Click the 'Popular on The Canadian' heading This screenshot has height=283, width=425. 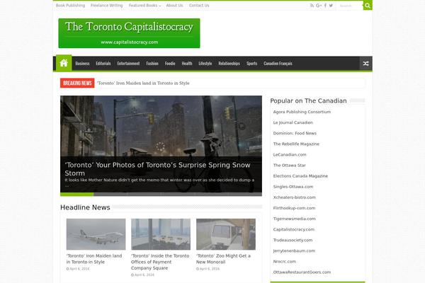[308, 100]
